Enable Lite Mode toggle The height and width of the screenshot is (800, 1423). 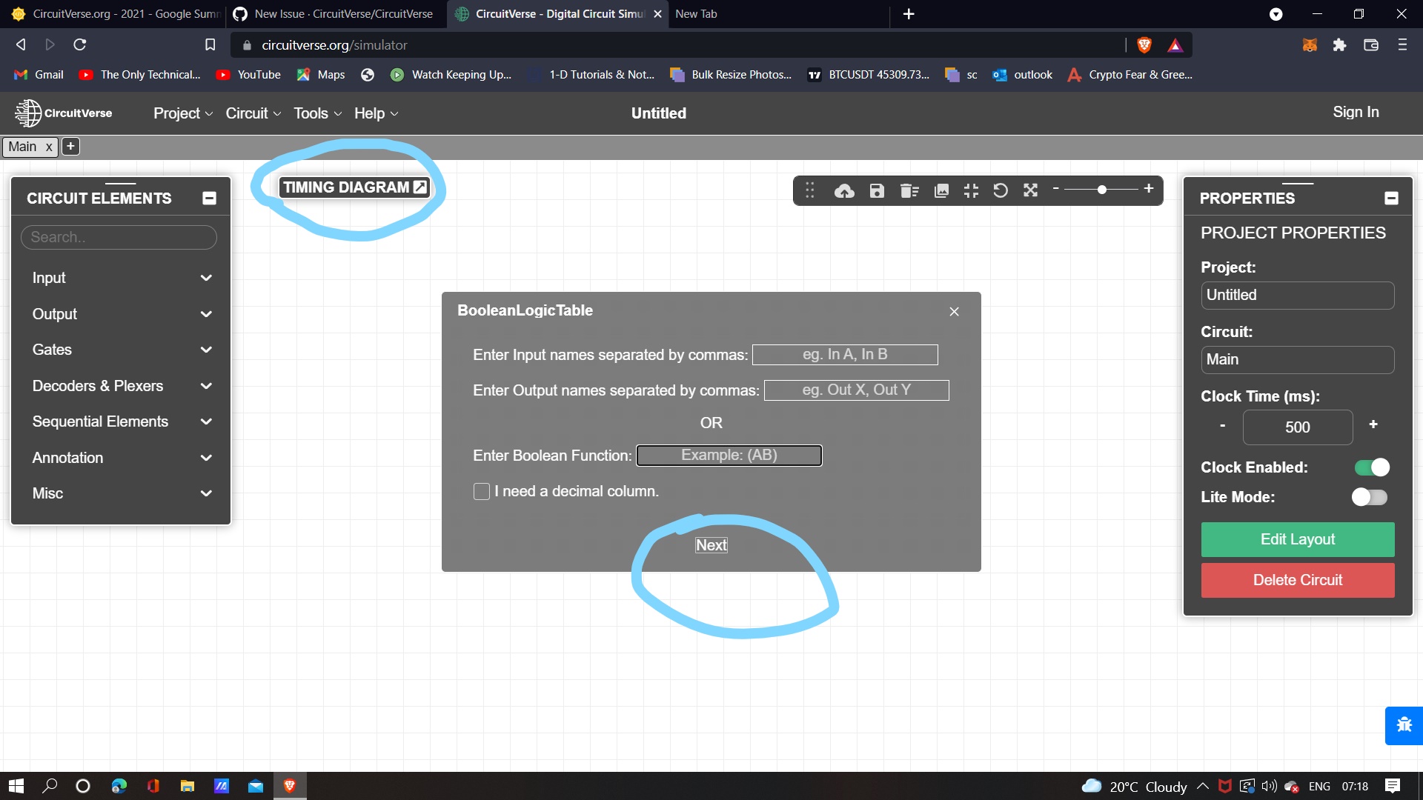[x=1368, y=497]
